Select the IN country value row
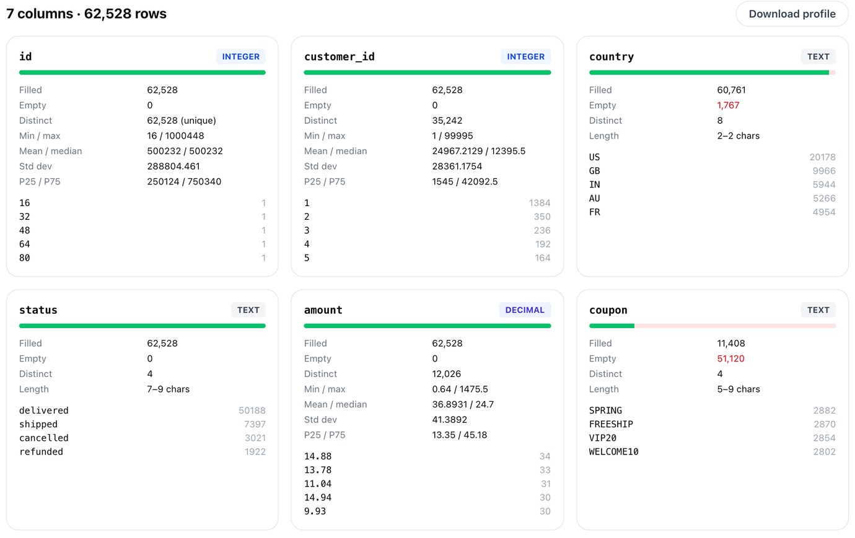This screenshot has width=855, height=538. pyautogui.click(x=712, y=184)
